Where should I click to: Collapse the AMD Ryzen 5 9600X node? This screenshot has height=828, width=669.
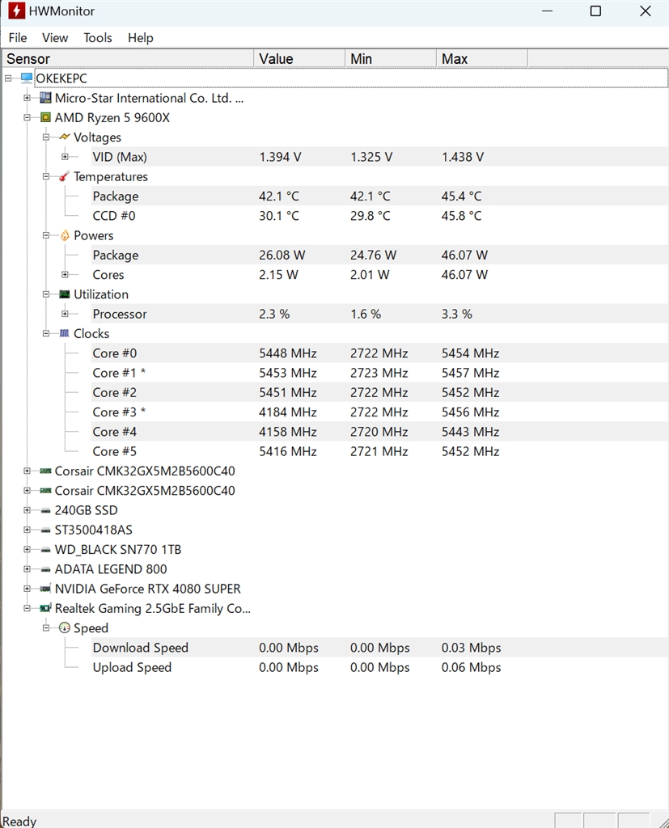tap(27, 117)
